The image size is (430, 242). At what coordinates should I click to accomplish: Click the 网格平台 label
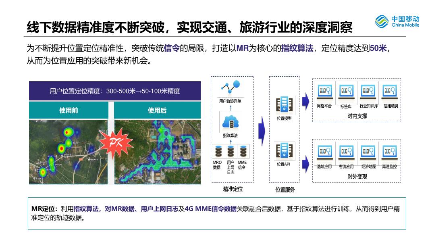click(324, 106)
